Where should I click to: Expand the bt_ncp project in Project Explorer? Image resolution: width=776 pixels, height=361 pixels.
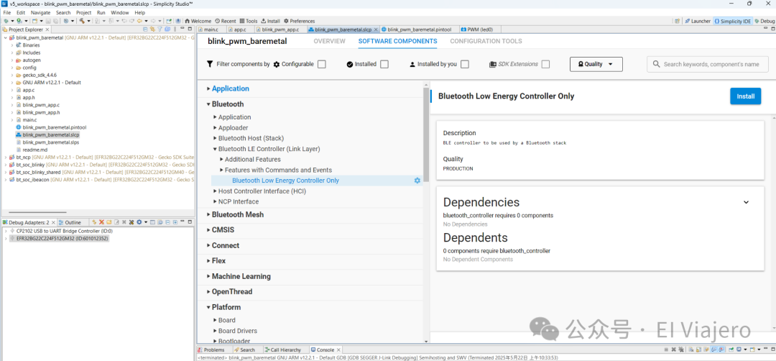click(6, 157)
